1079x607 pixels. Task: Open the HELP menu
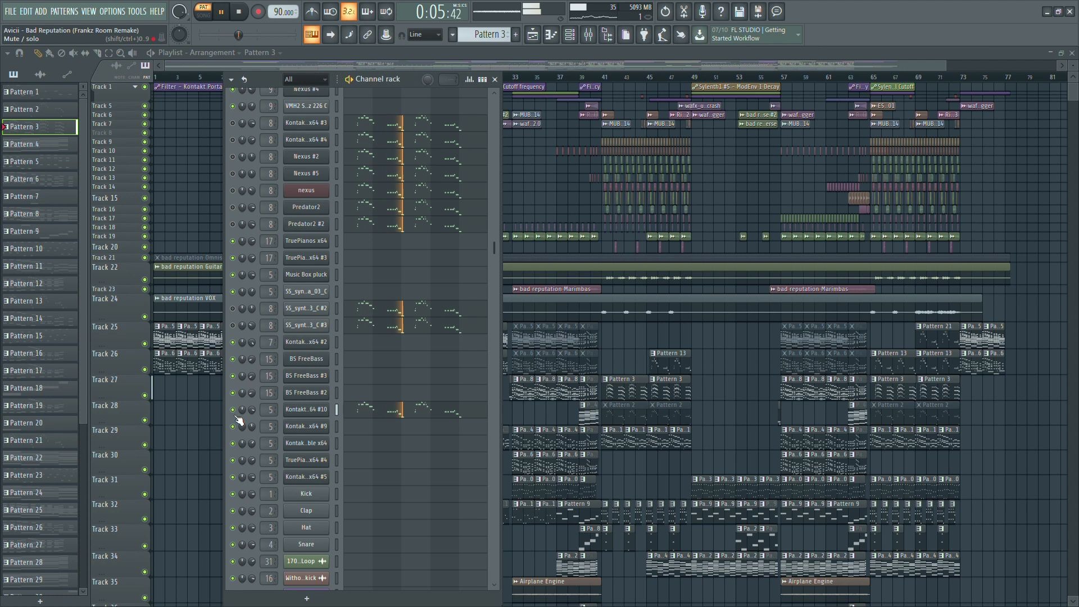coord(157,11)
